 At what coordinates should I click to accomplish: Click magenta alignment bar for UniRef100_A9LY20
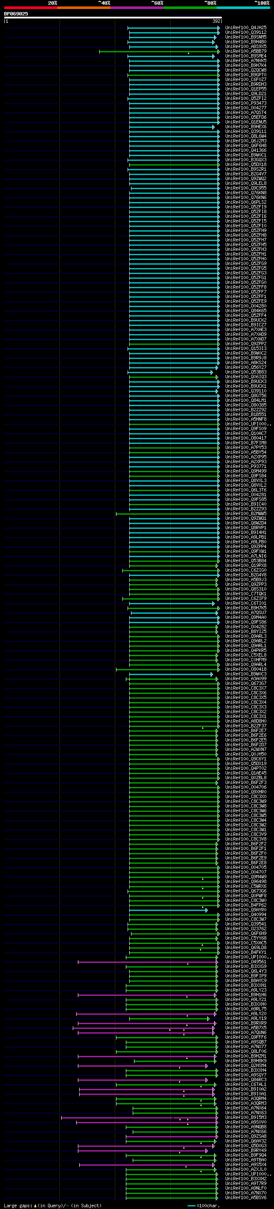coord(147,1013)
